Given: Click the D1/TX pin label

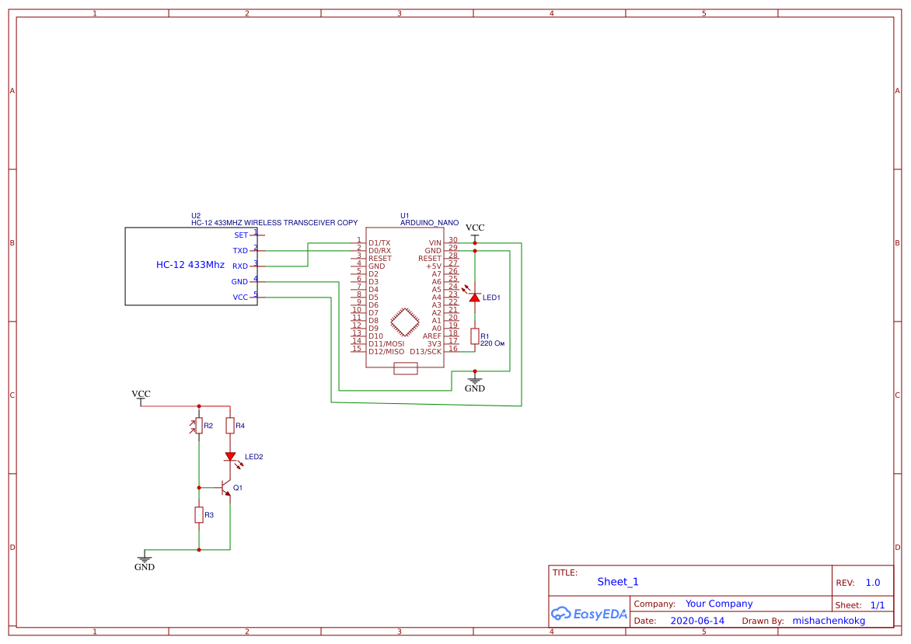Looking at the screenshot, I should 379,242.
